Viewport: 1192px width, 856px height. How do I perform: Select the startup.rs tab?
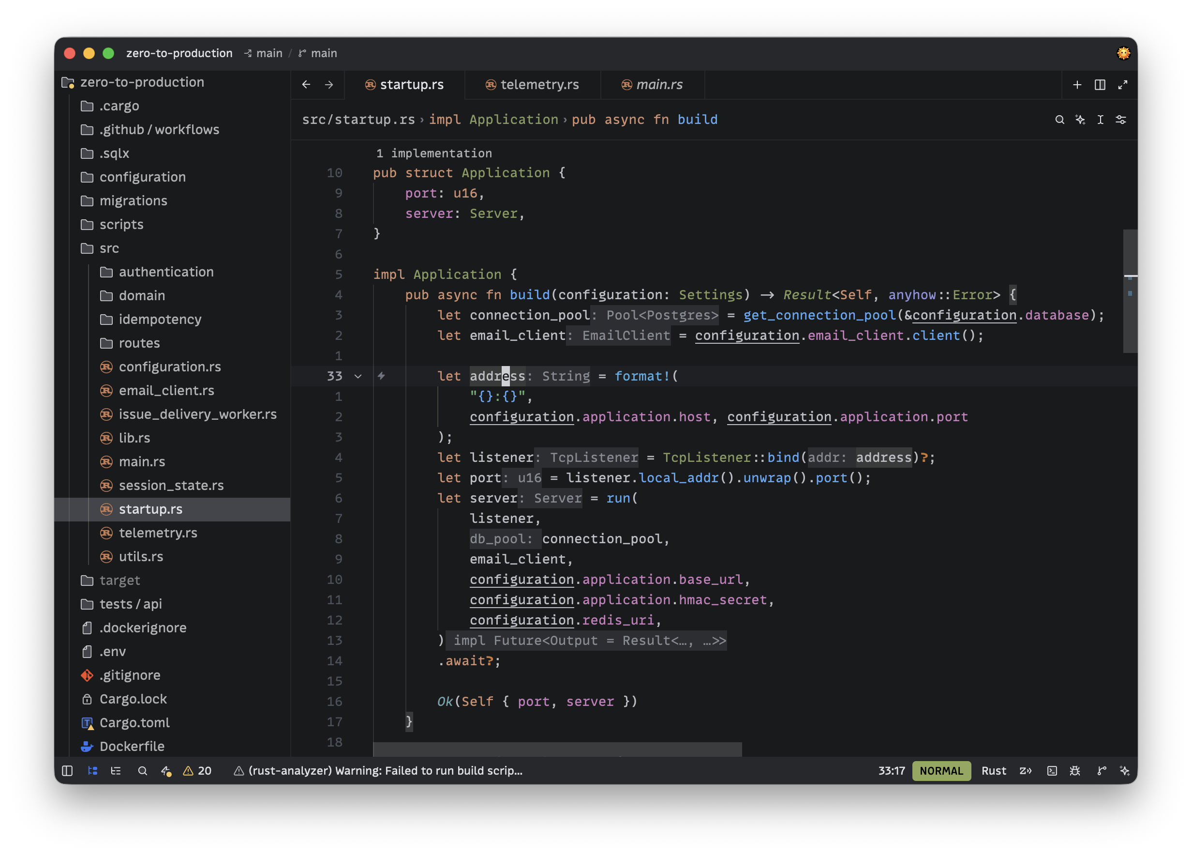[x=405, y=85]
